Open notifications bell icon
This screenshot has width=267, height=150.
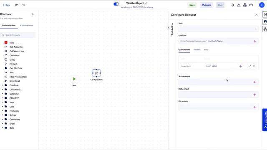[x=233, y=5]
